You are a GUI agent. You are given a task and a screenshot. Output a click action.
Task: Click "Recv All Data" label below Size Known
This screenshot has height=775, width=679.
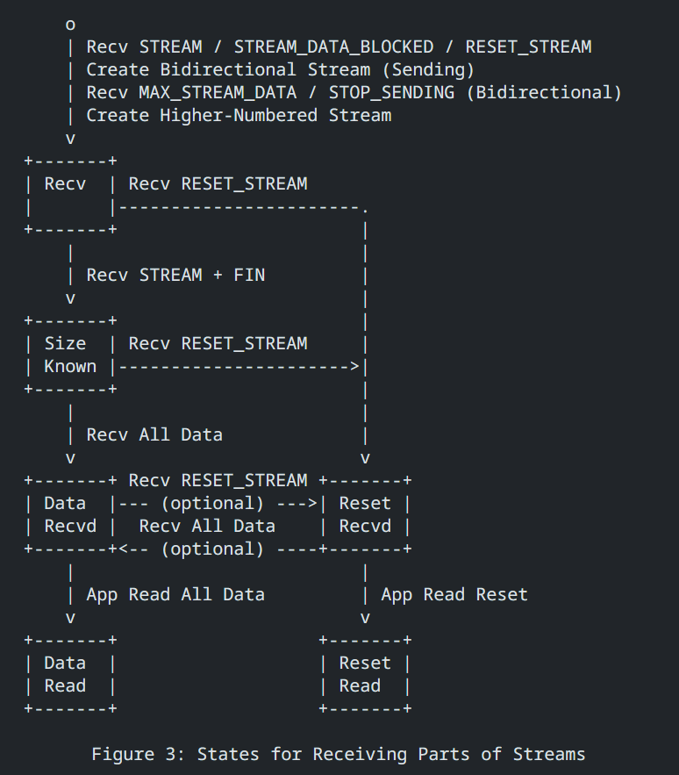point(154,434)
